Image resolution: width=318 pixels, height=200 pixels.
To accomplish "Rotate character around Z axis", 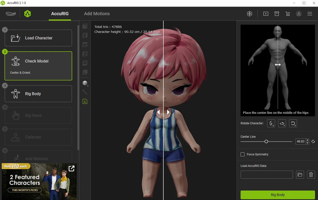I will pos(293,123).
